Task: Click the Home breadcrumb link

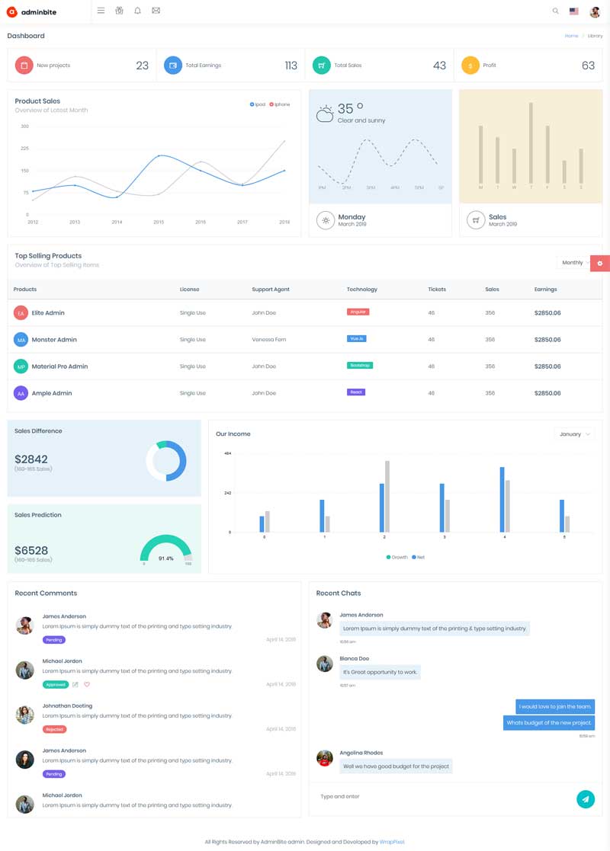Action: click(571, 36)
